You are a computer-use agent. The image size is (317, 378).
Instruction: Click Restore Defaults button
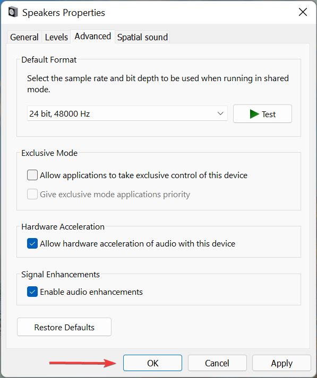click(x=64, y=327)
